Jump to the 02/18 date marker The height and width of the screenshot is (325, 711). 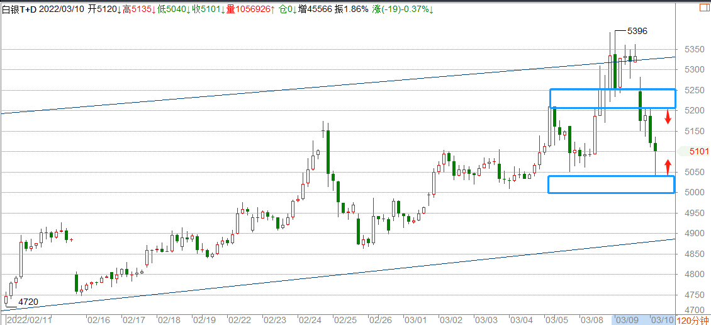click(168, 320)
